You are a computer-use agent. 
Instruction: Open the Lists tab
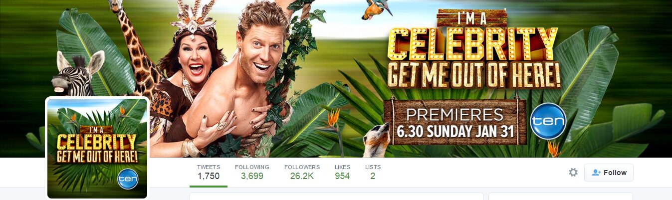coord(373,172)
